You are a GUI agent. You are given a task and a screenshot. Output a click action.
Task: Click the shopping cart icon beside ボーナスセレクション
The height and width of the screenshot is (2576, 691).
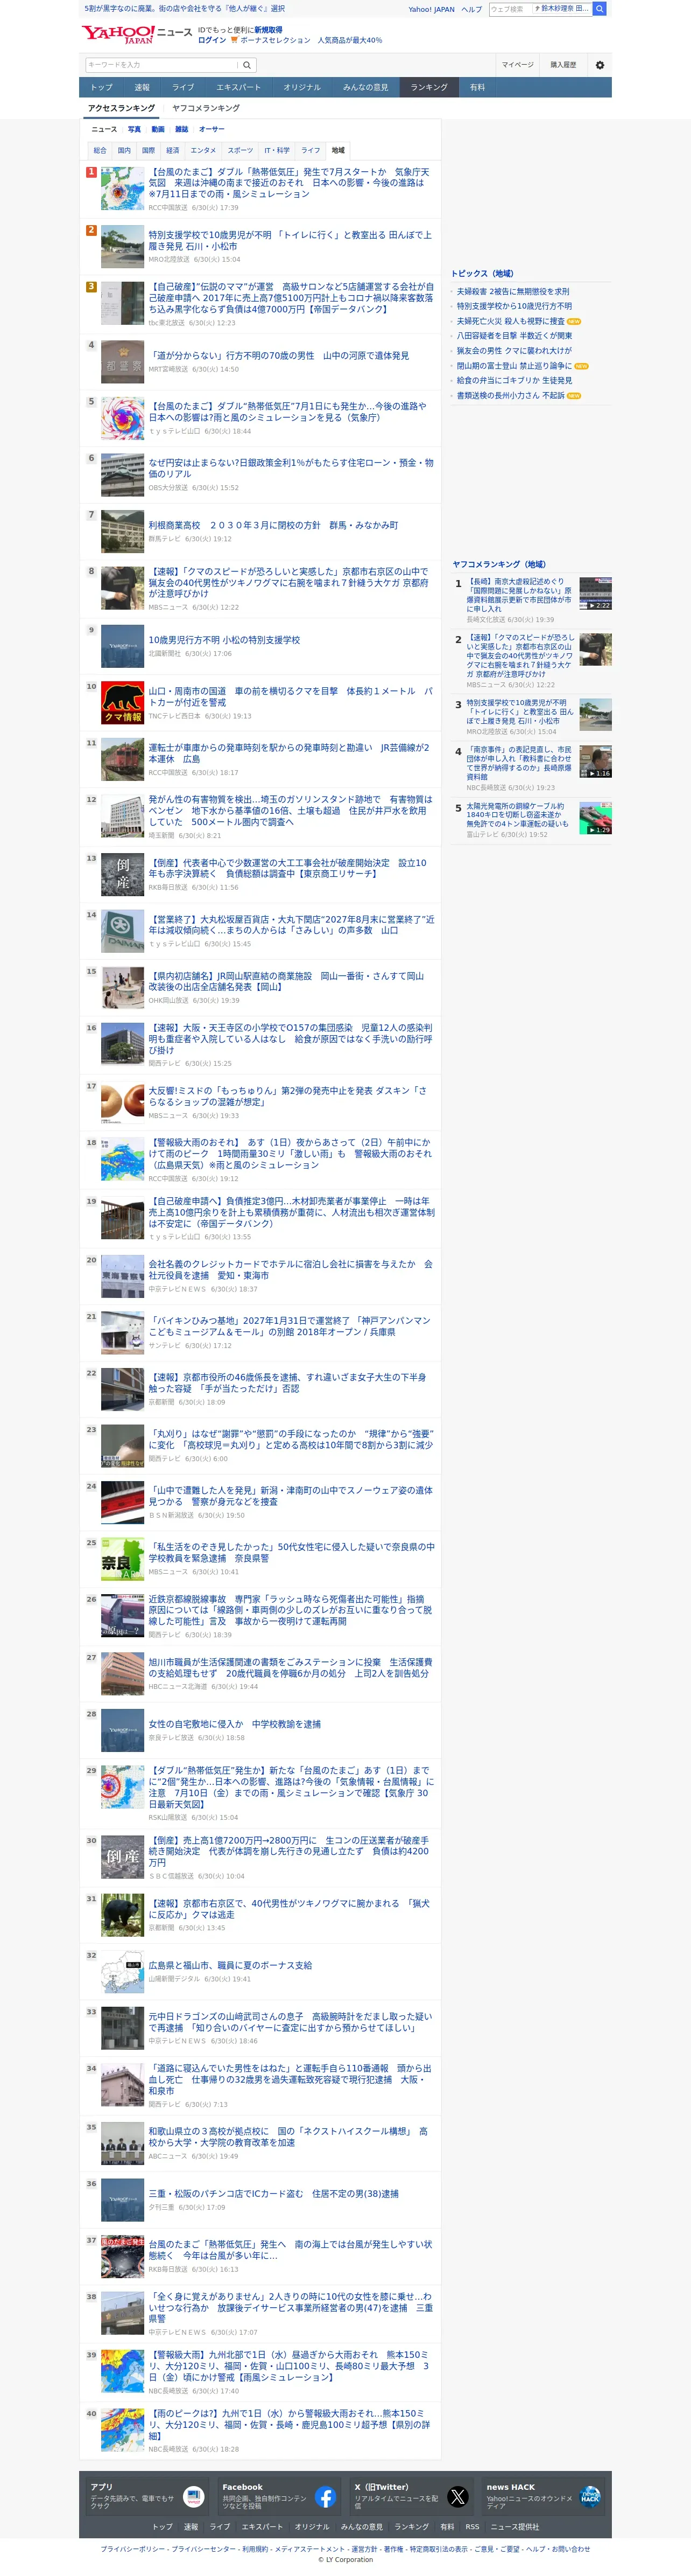(x=234, y=41)
